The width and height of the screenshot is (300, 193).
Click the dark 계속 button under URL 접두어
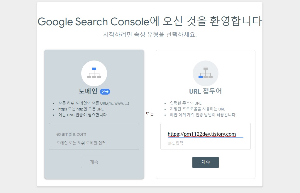coord(206,162)
